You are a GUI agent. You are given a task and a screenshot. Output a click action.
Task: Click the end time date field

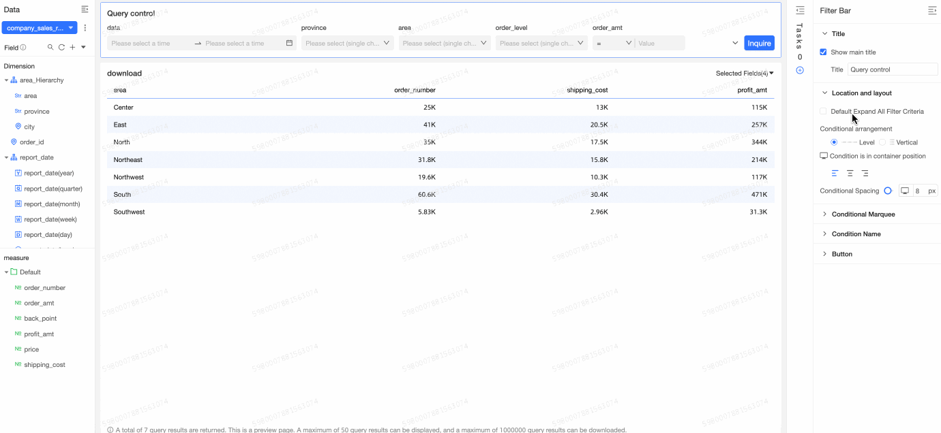243,43
